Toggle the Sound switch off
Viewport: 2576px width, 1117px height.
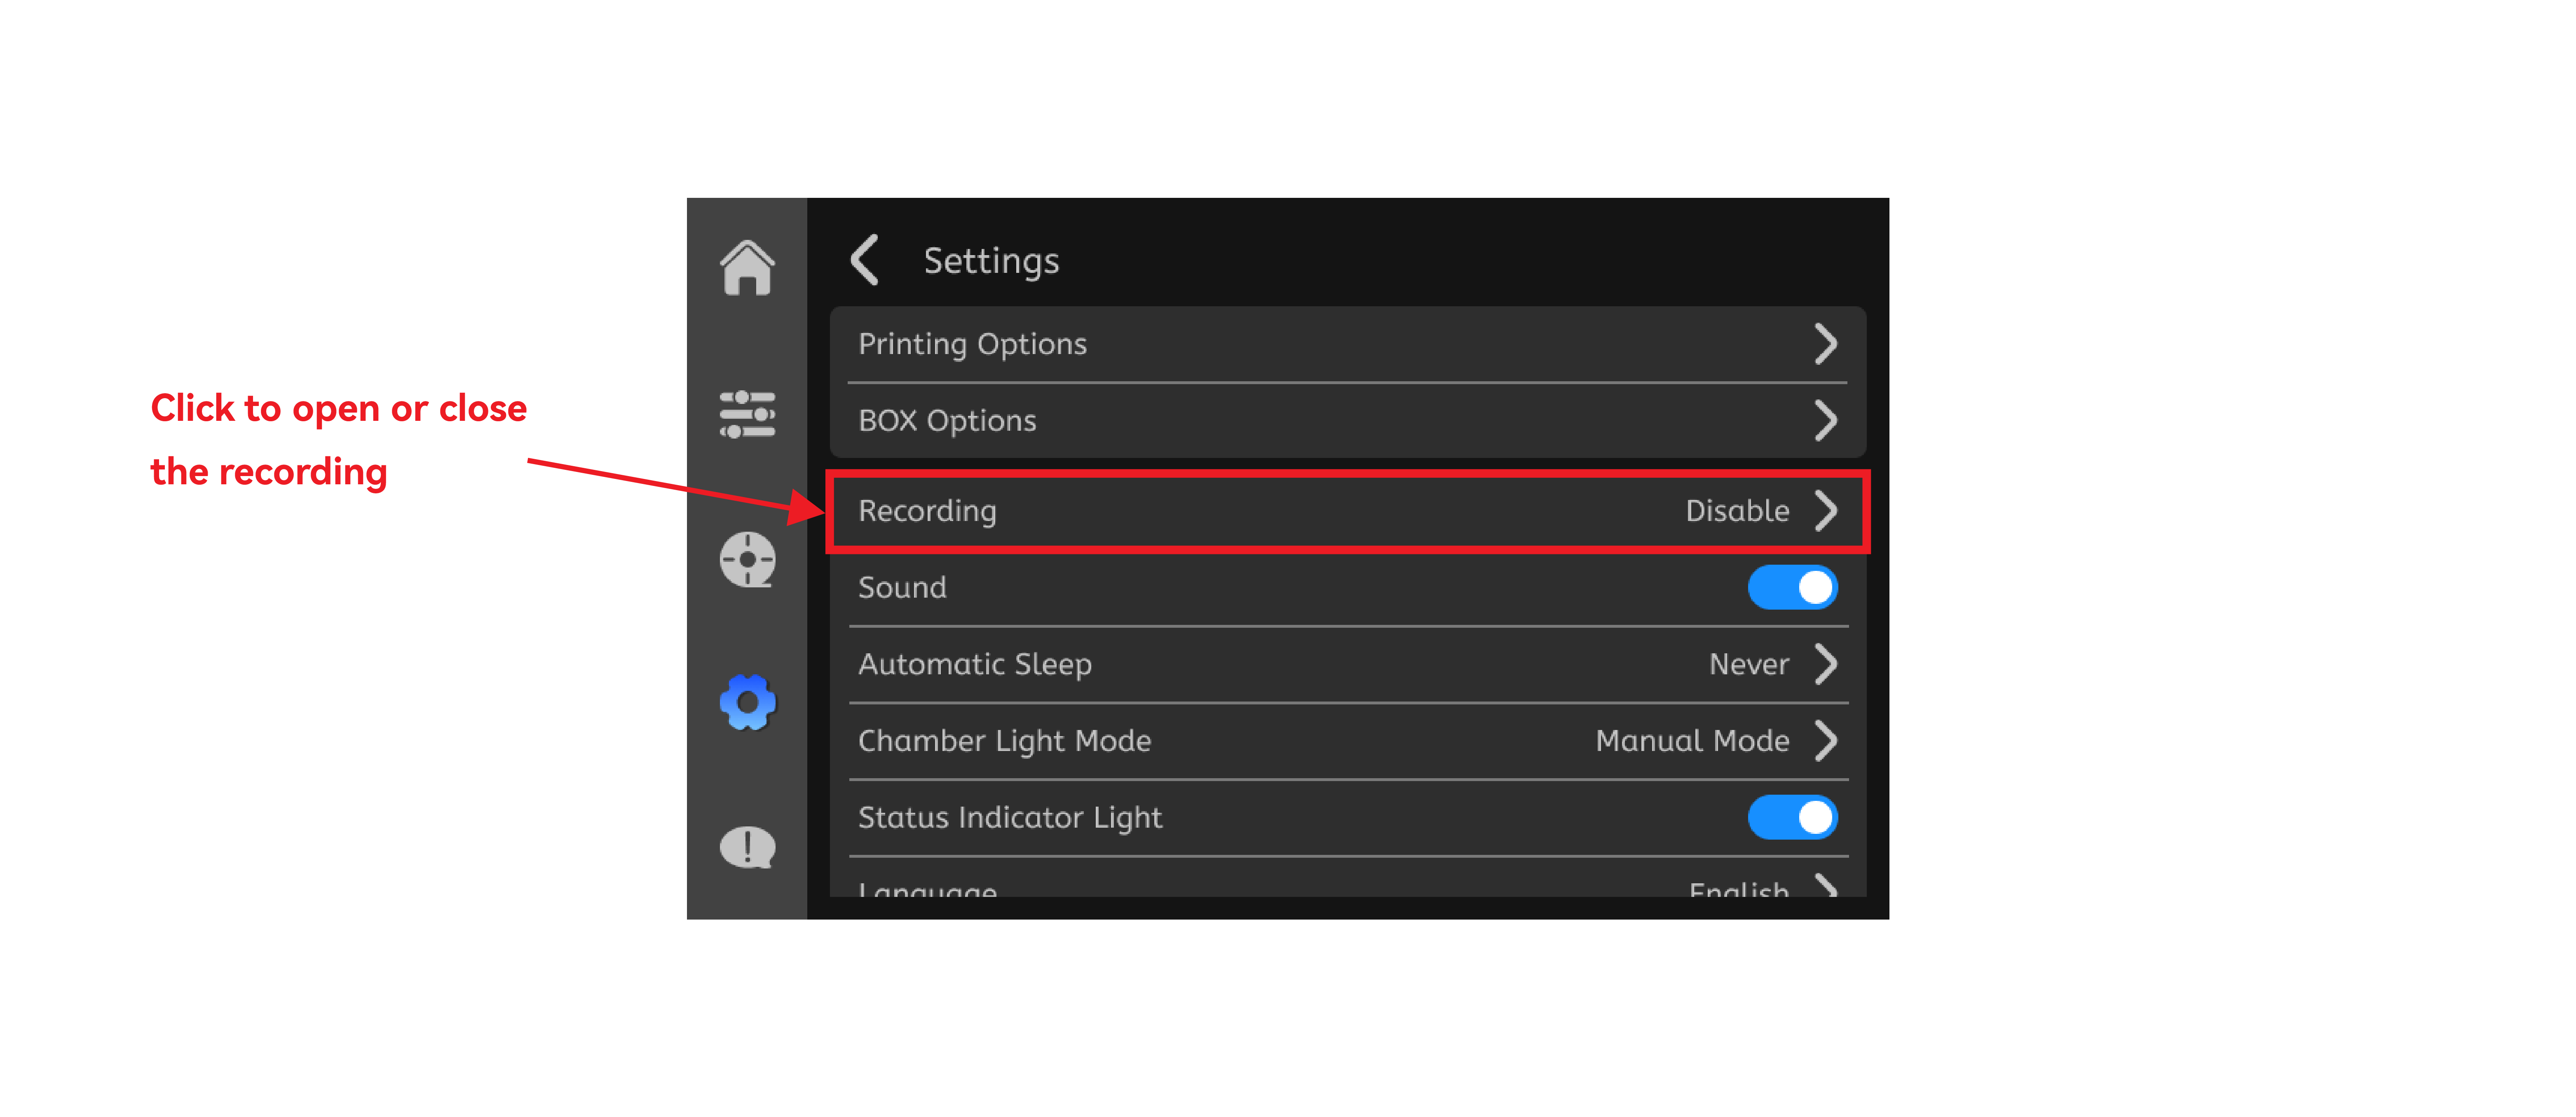1792,587
